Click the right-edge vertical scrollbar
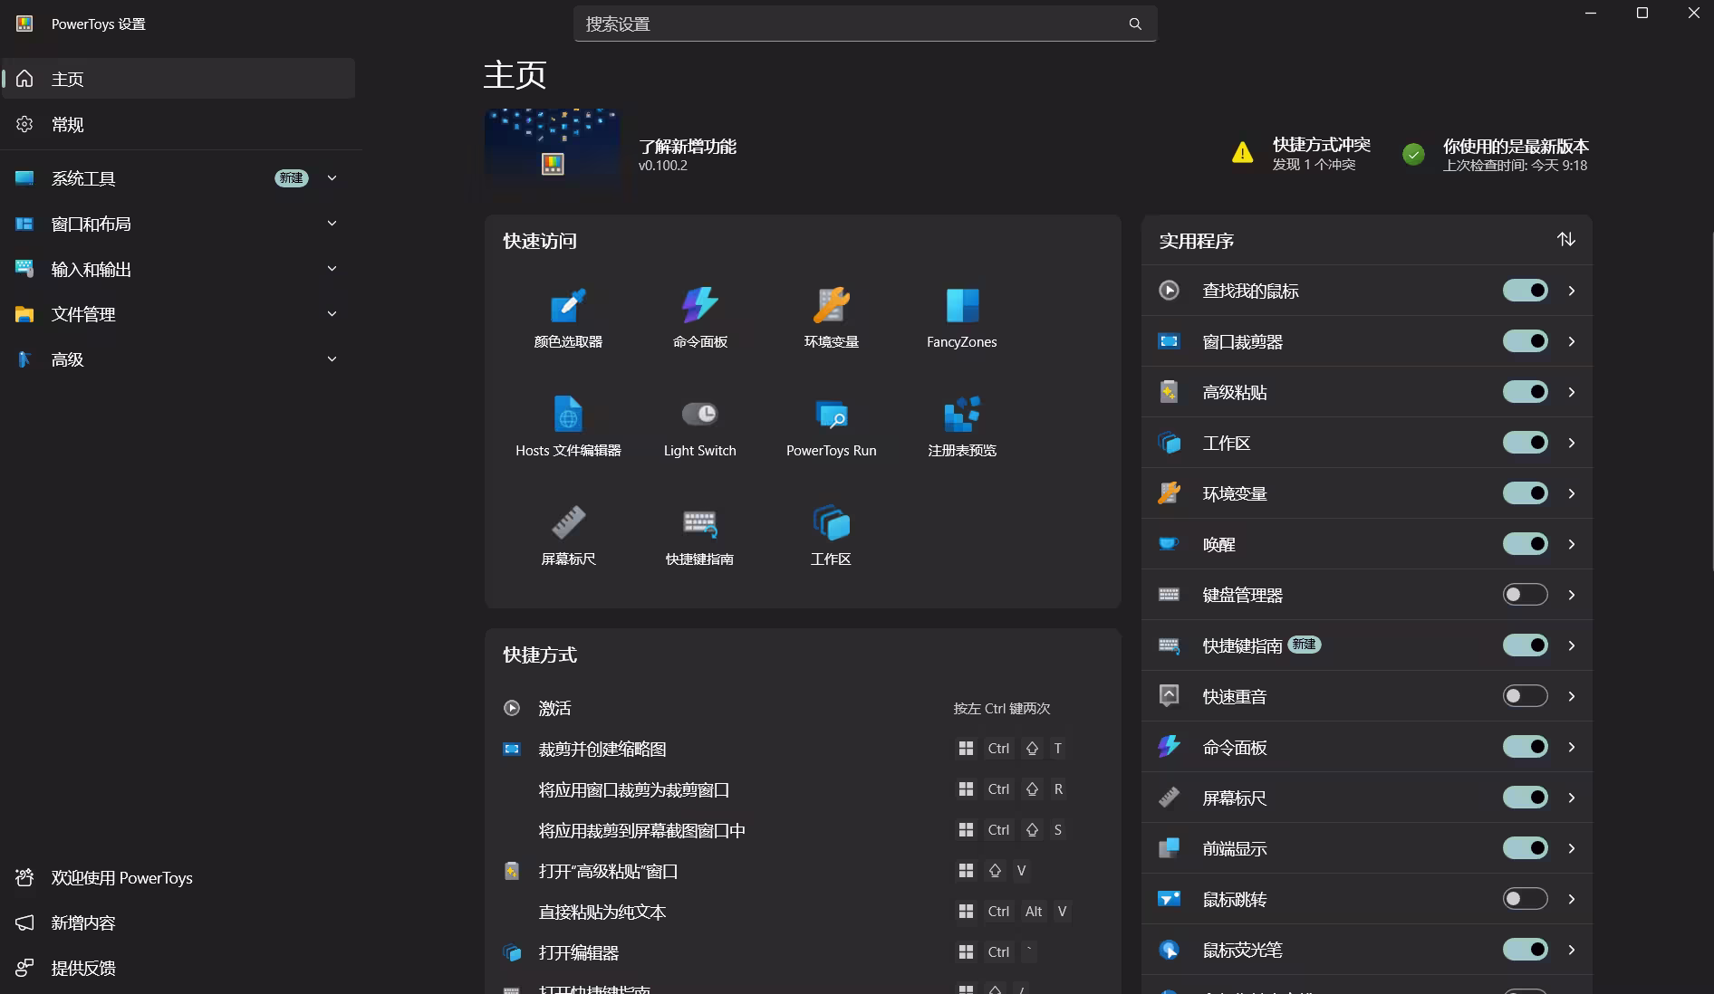The image size is (1714, 994). (1710, 402)
